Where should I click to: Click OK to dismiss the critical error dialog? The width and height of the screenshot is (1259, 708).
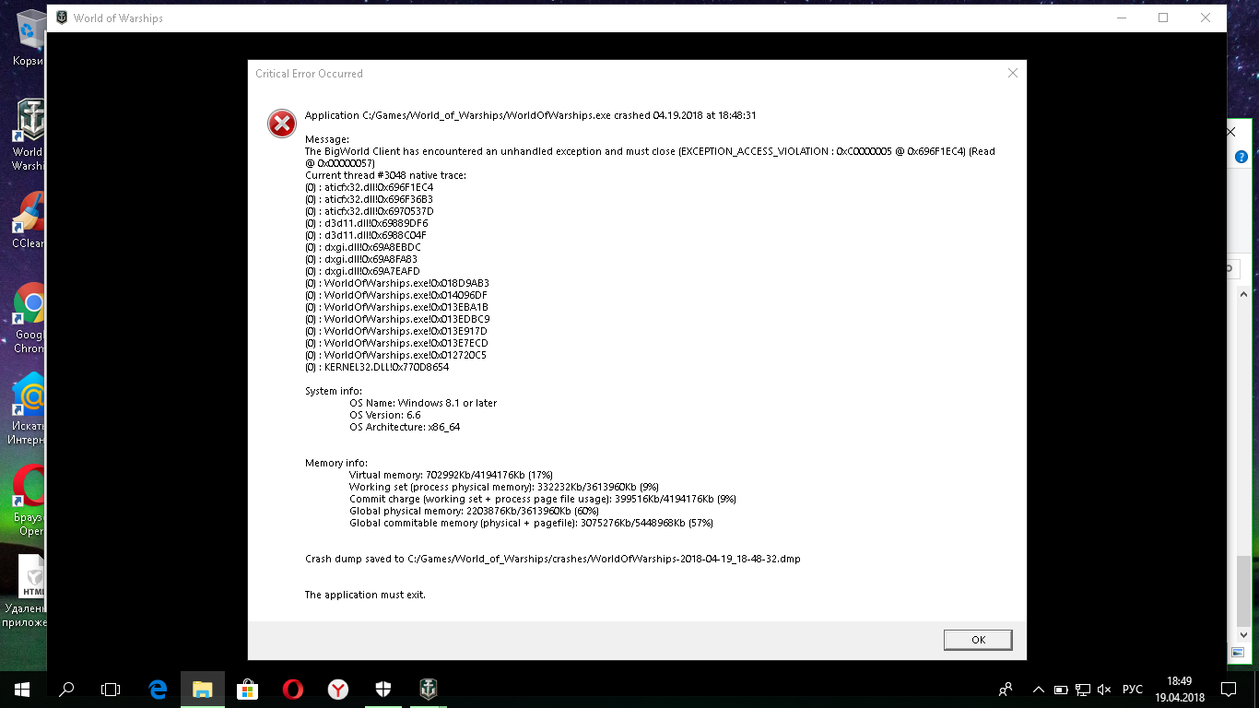[x=978, y=640]
